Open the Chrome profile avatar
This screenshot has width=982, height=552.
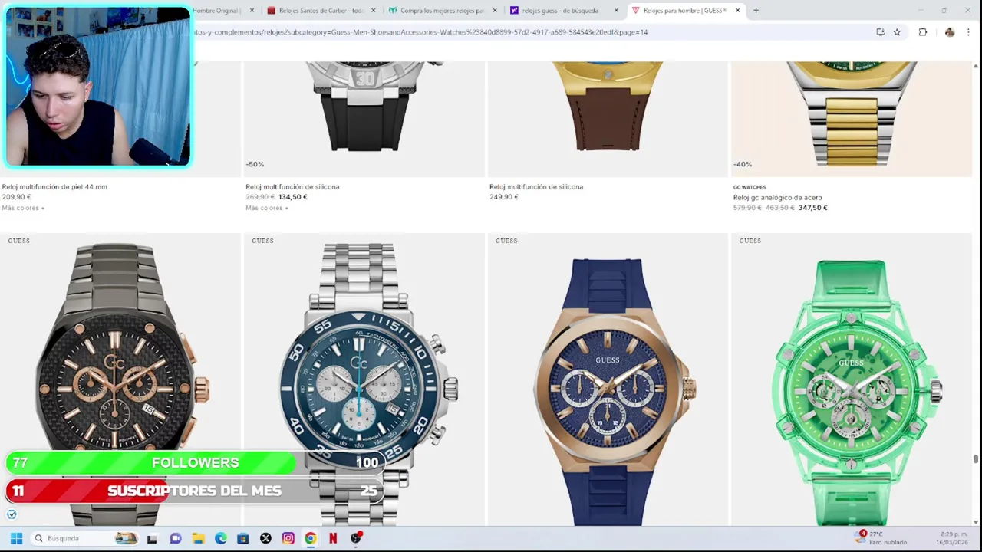pos(950,32)
